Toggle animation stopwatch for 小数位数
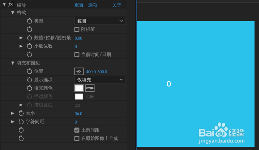The width and height of the screenshot is (259, 150). (30, 46)
